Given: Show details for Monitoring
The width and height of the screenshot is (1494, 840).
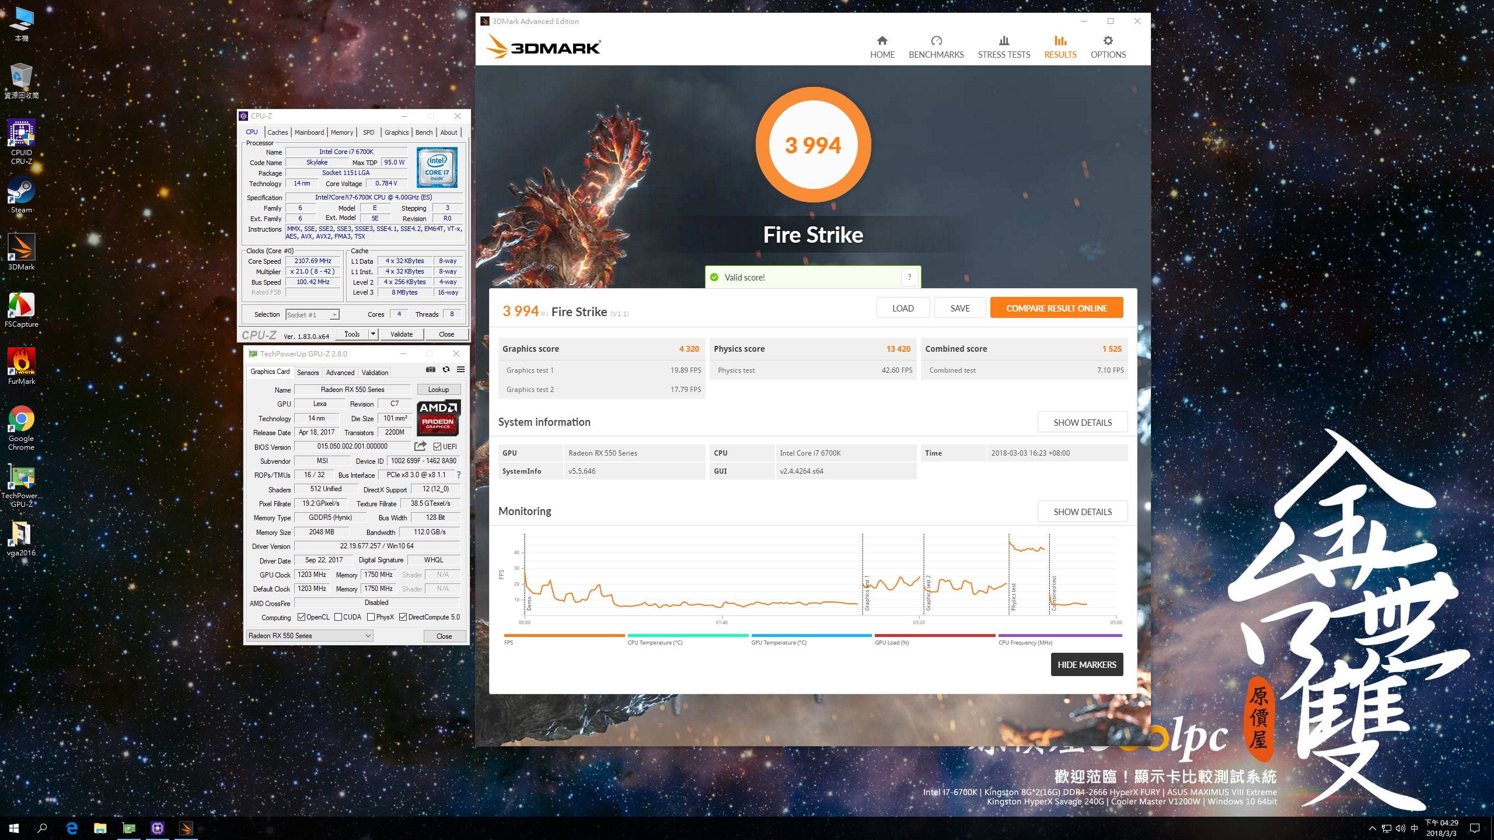Looking at the screenshot, I should click(x=1082, y=512).
